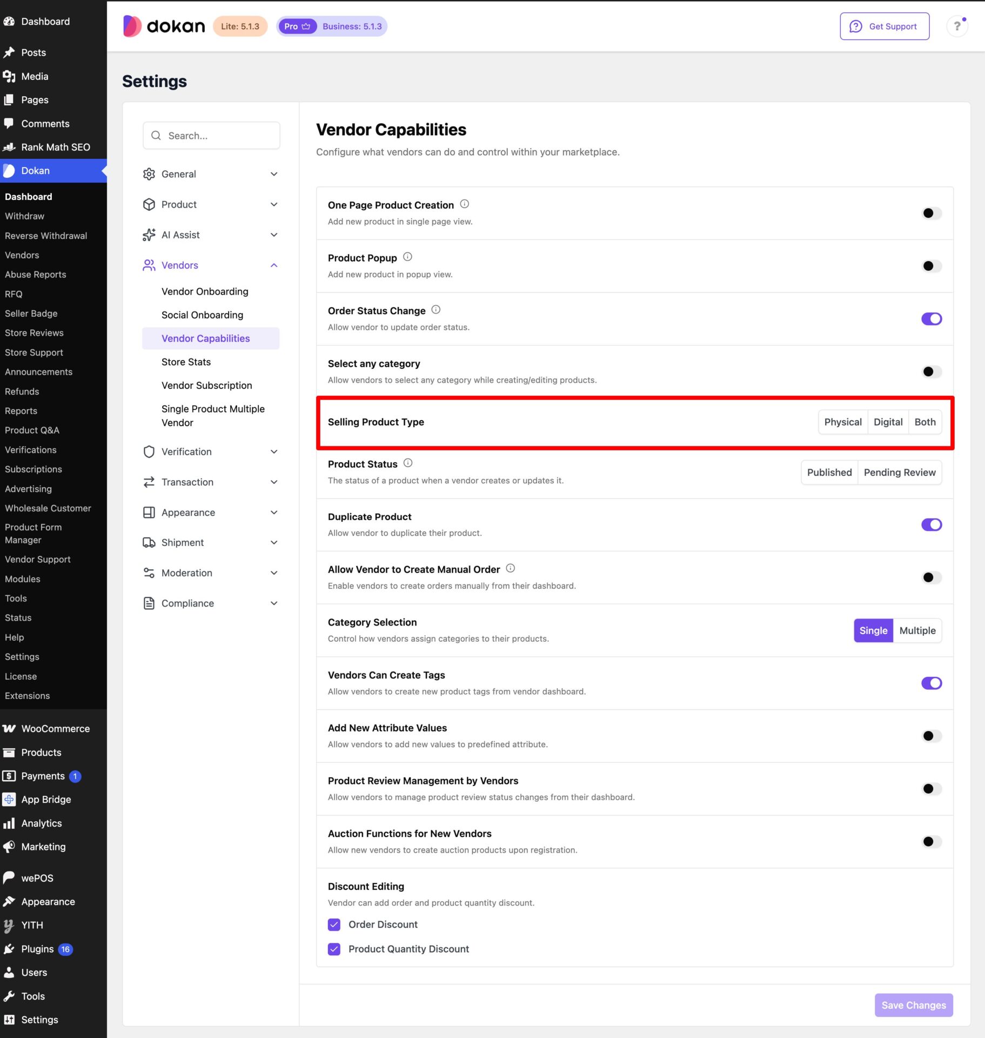Set Product Status to Pending Review
Viewport: 985px width, 1038px height.
pyautogui.click(x=900, y=473)
